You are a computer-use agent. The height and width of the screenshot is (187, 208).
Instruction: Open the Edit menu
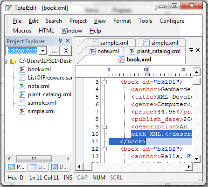pos(34,21)
